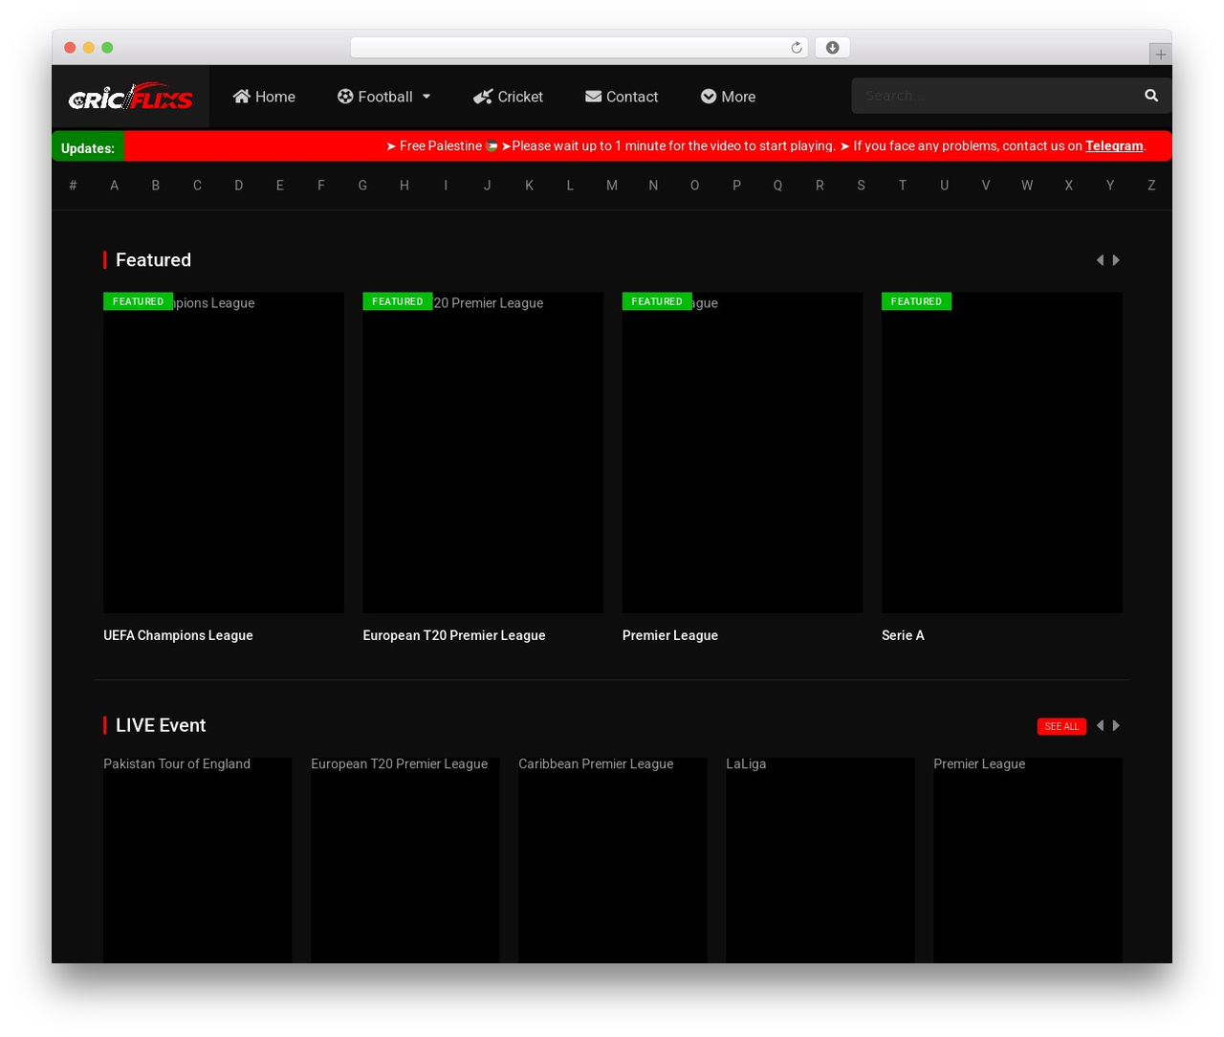Open the Contact page
1224x1037 pixels.
point(622,97)
